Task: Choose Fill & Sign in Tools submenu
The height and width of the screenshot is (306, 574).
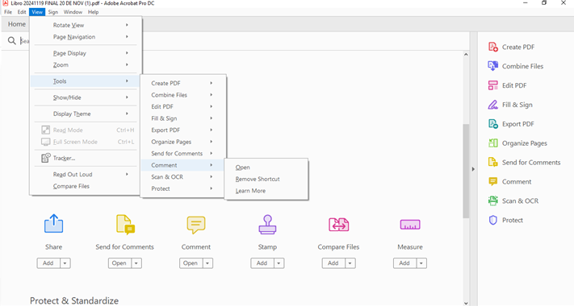Action: (x=183, y=118)
